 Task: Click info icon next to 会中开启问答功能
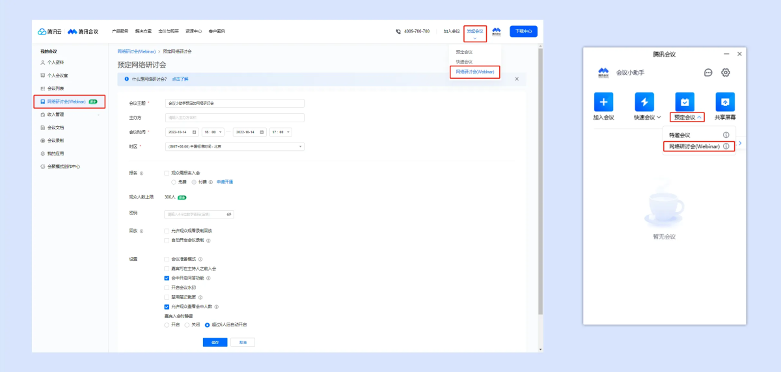[208, 278]
